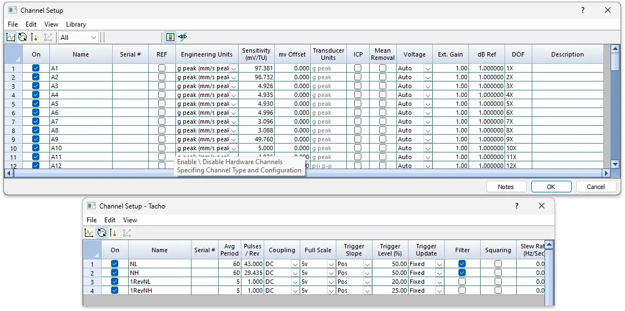Confirm with the OK button

click(551, 187)
